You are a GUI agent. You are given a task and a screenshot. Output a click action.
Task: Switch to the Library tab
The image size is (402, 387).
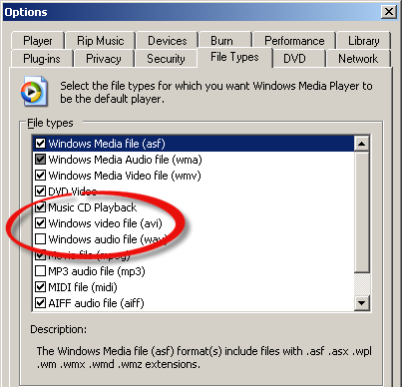click(364, 41)
